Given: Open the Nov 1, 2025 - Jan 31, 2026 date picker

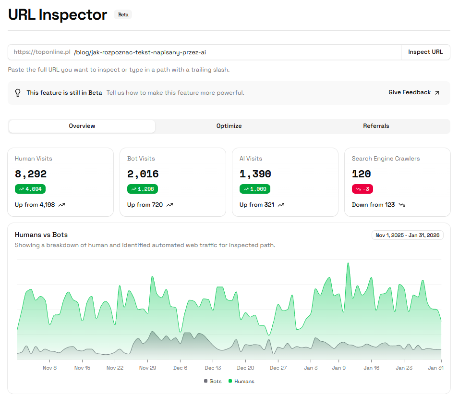Looking at the screenshot, I should coord(407,235).
